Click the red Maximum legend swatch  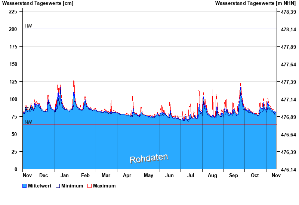click(89, 186)
